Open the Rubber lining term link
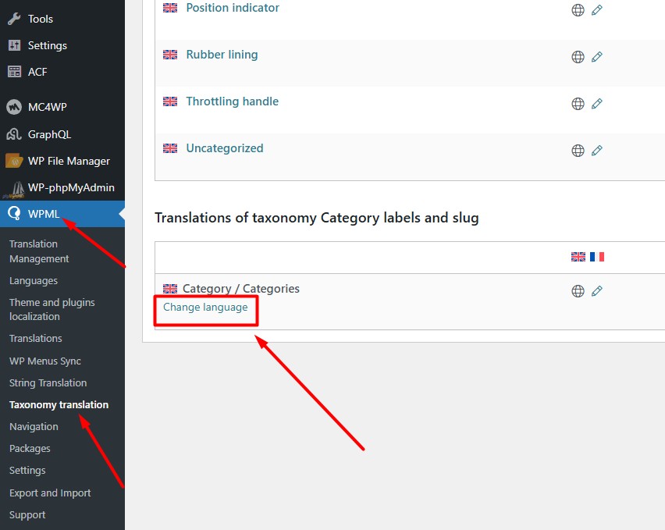Viewport: 665px width, 530px height. click(222, 55)
